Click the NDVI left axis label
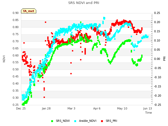 (x=4, y=59)
